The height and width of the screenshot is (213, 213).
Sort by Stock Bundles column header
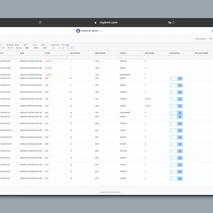pos(149,53)
